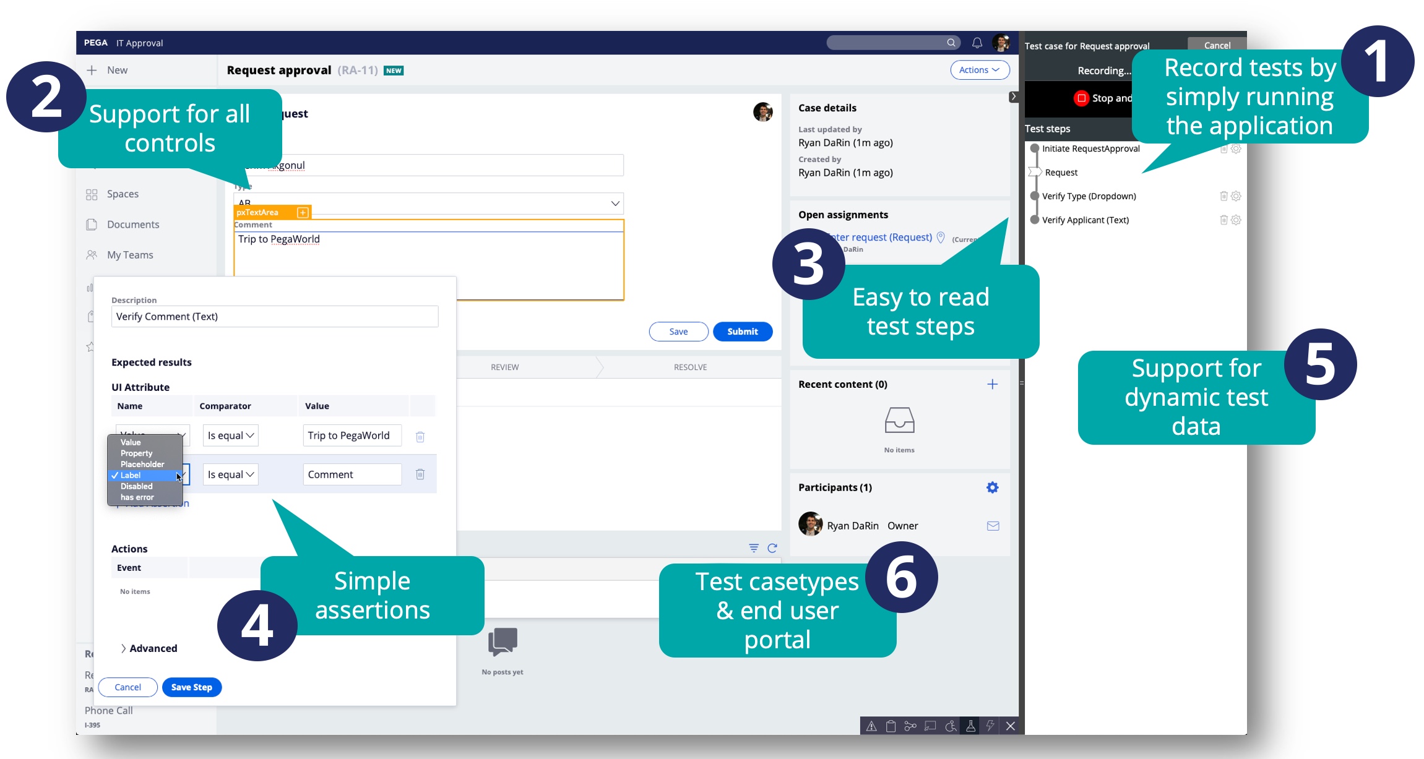Screen dimensions: 1424x759
Task: Delete the Comment assertion row
Action: (x=420, y=474)
